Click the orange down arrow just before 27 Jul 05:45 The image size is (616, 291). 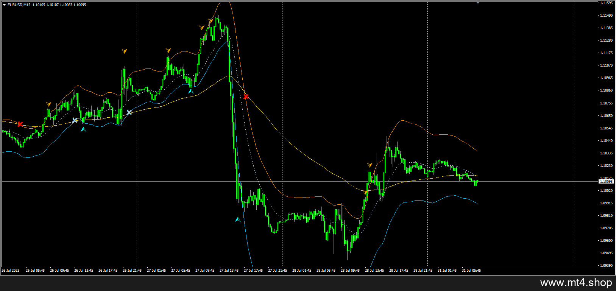(168, 50)
